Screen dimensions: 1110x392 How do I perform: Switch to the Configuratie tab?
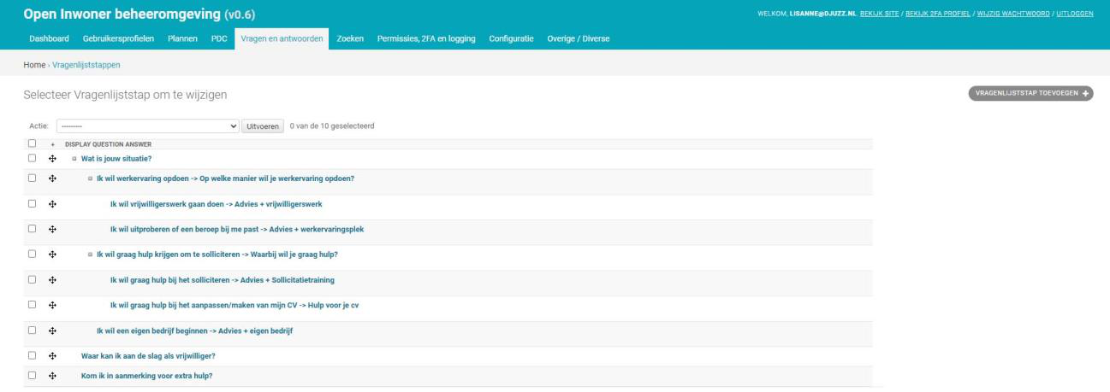513,39
